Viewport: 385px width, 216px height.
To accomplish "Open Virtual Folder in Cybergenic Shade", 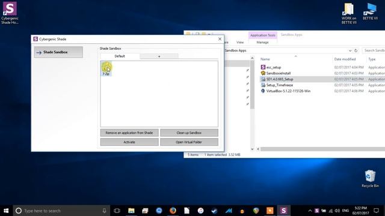I will click(189, 142).
